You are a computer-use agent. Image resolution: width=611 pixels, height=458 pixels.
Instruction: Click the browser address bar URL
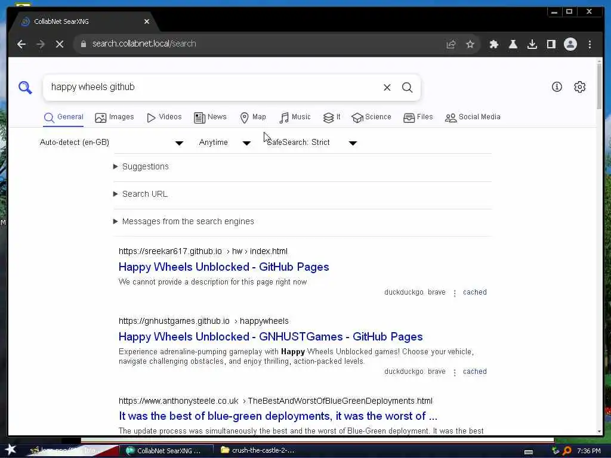pos(144,44)
